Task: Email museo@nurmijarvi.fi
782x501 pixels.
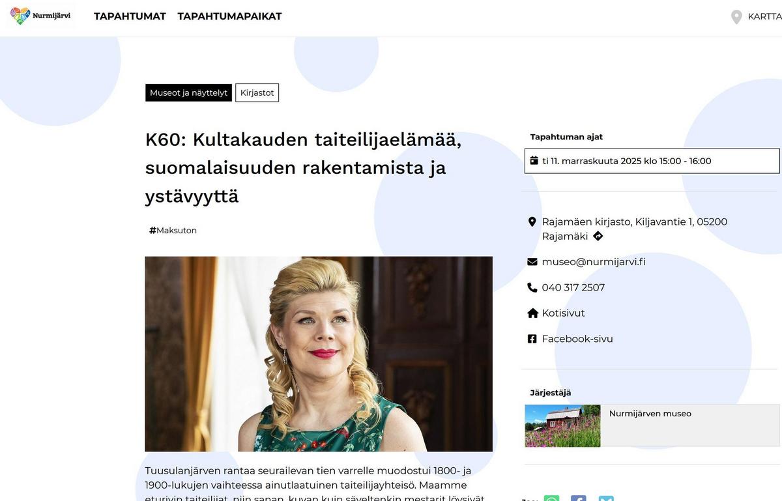Action: (x=594, y=262)
